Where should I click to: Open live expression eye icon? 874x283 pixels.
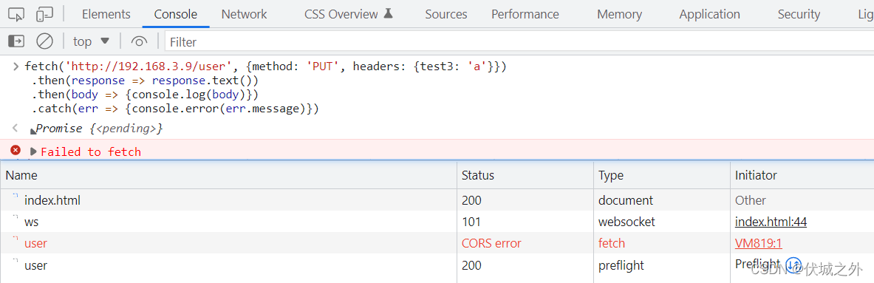(140, 41)
